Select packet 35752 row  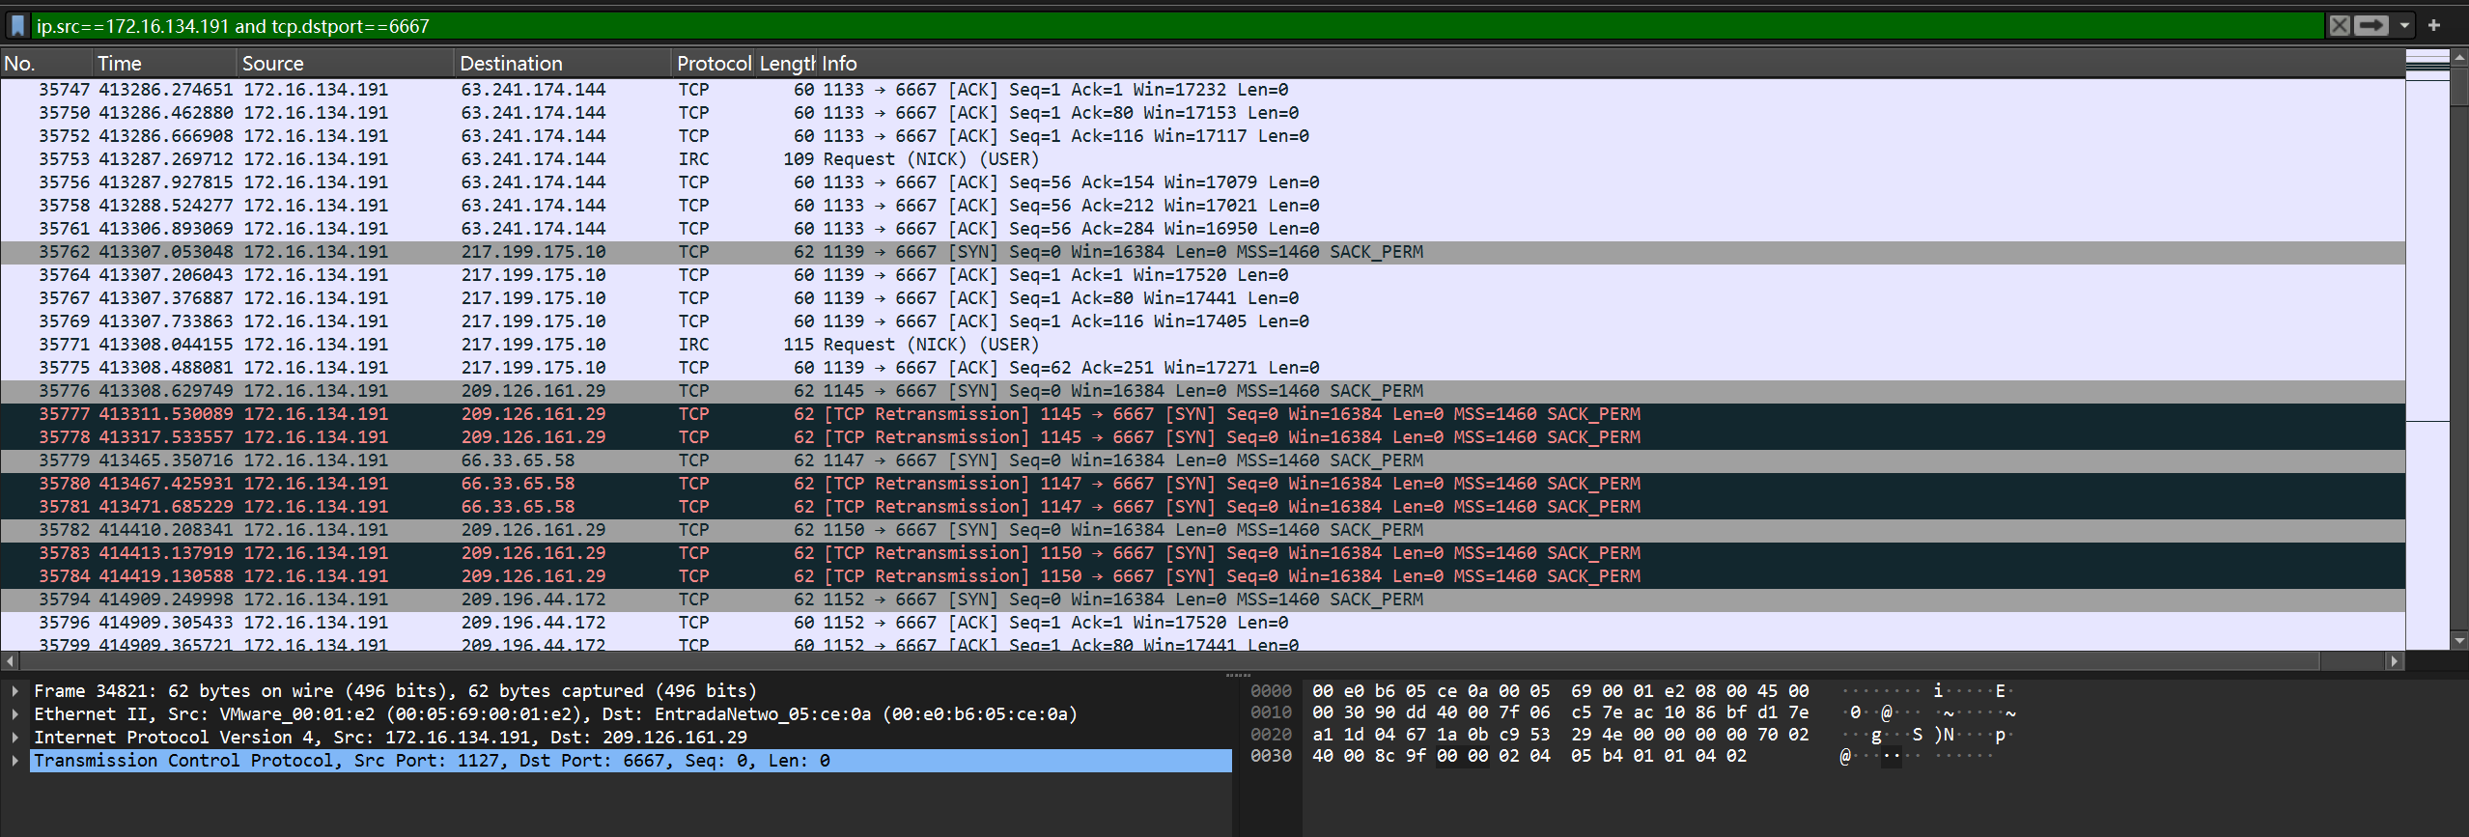[x=1202, y=136]
